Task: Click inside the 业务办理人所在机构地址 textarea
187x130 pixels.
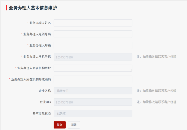Action: pos(93,68)
